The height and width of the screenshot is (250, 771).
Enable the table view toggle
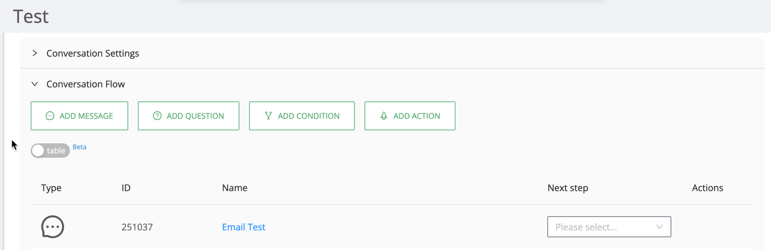click(50, 150)
